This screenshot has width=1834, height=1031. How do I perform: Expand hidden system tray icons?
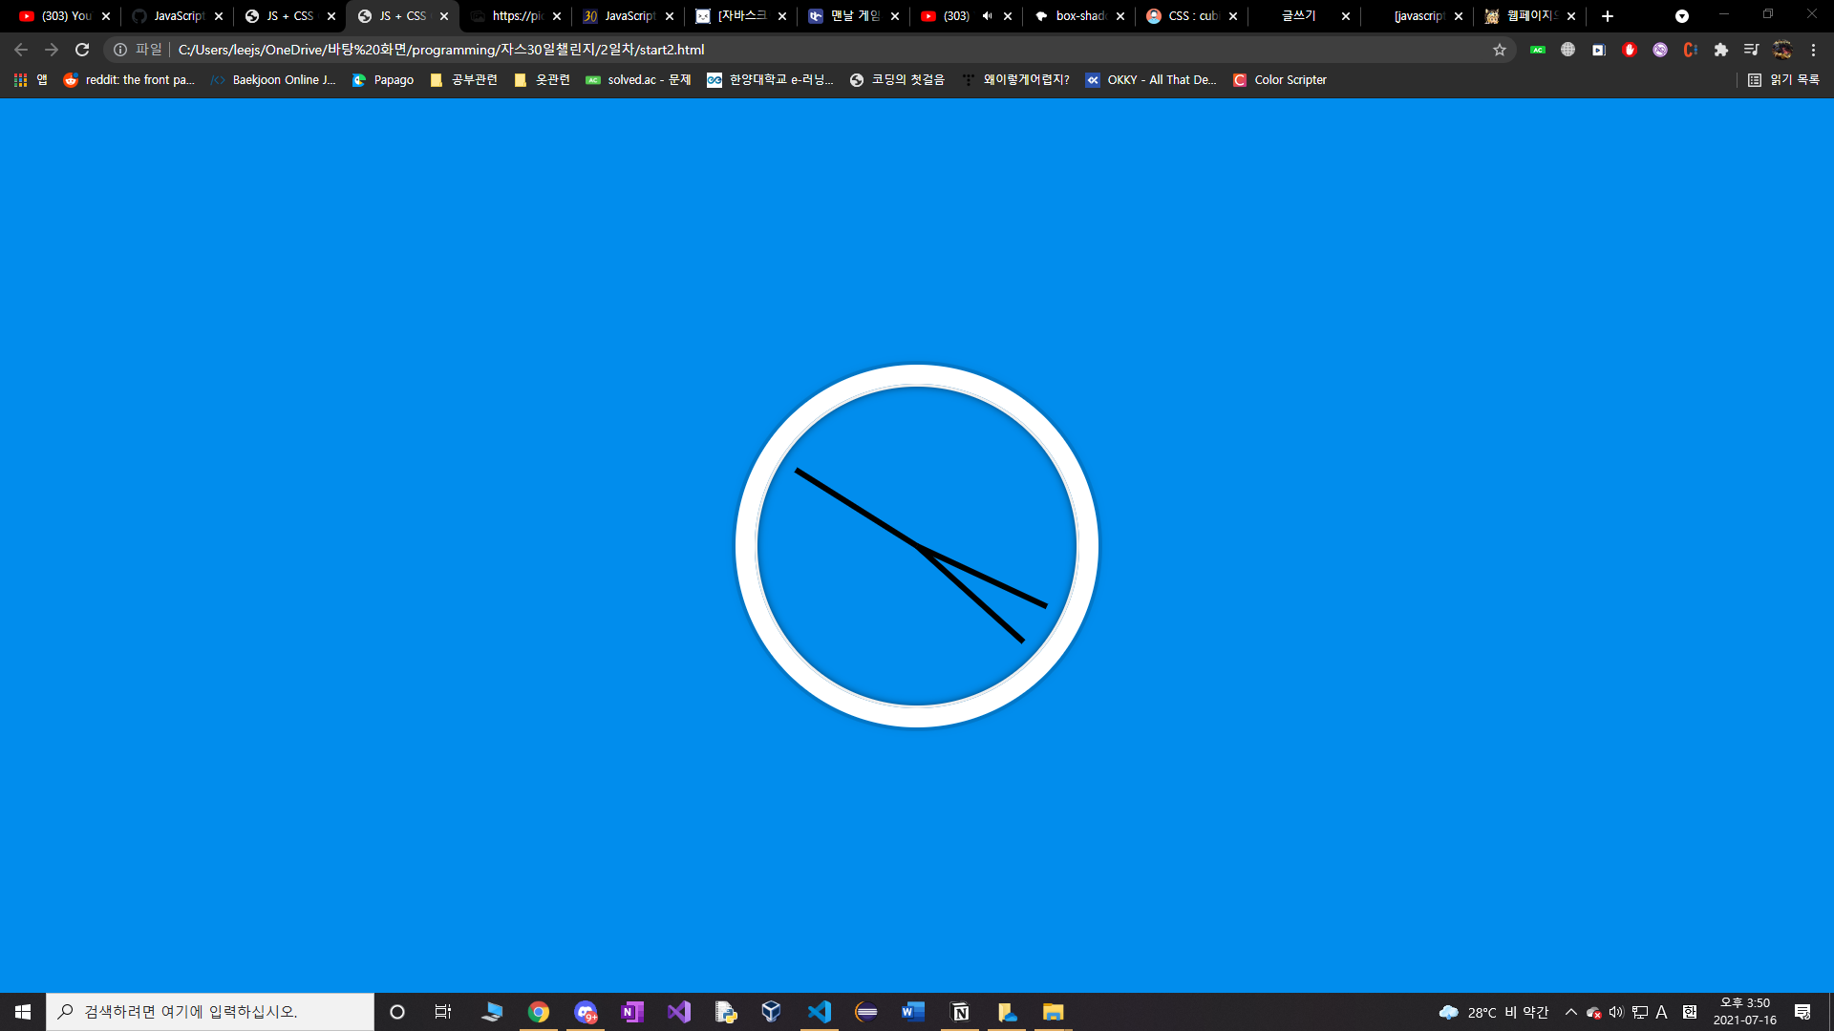pyautogui.click(x=1570, y=1012)
